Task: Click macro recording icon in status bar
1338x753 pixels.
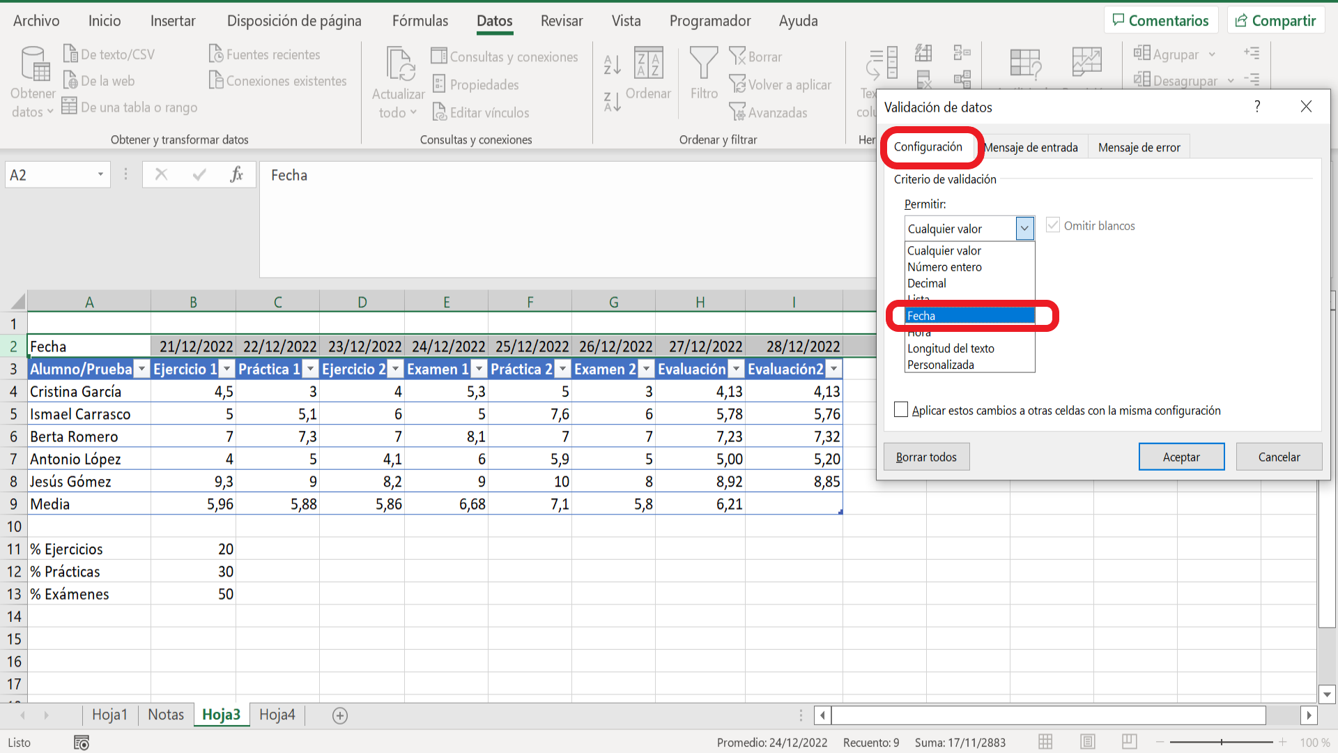Action: 82,743
